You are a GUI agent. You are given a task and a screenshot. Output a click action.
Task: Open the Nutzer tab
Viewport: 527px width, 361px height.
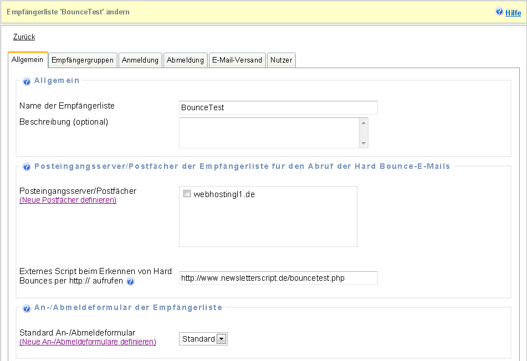(x=281, y=60)
